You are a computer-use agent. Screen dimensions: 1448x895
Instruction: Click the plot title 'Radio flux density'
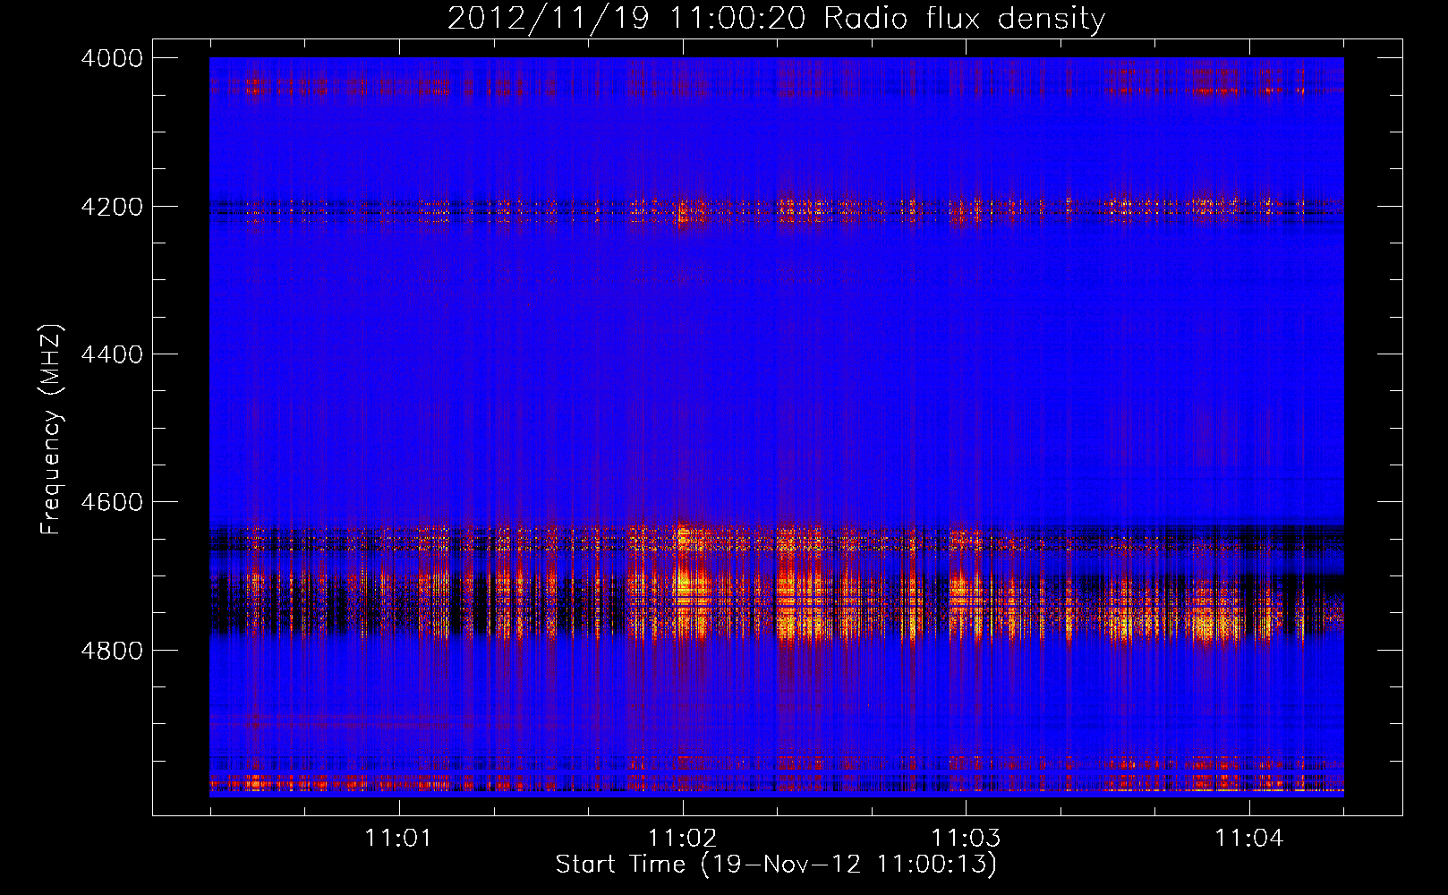[965, 19]
